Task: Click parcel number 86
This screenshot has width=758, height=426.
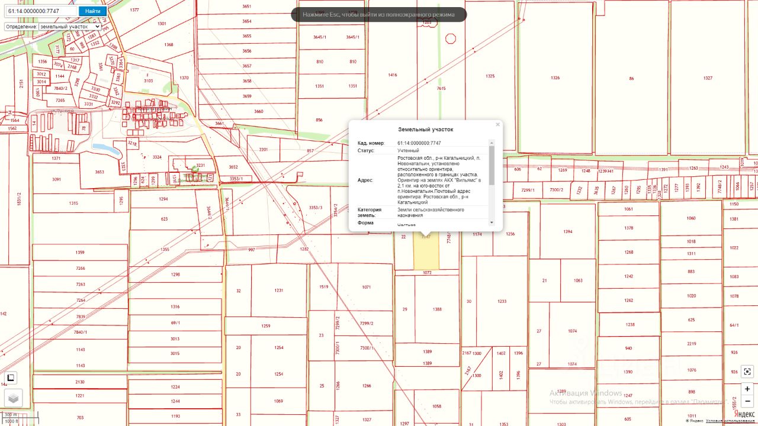Action: [x=631, y=78]
